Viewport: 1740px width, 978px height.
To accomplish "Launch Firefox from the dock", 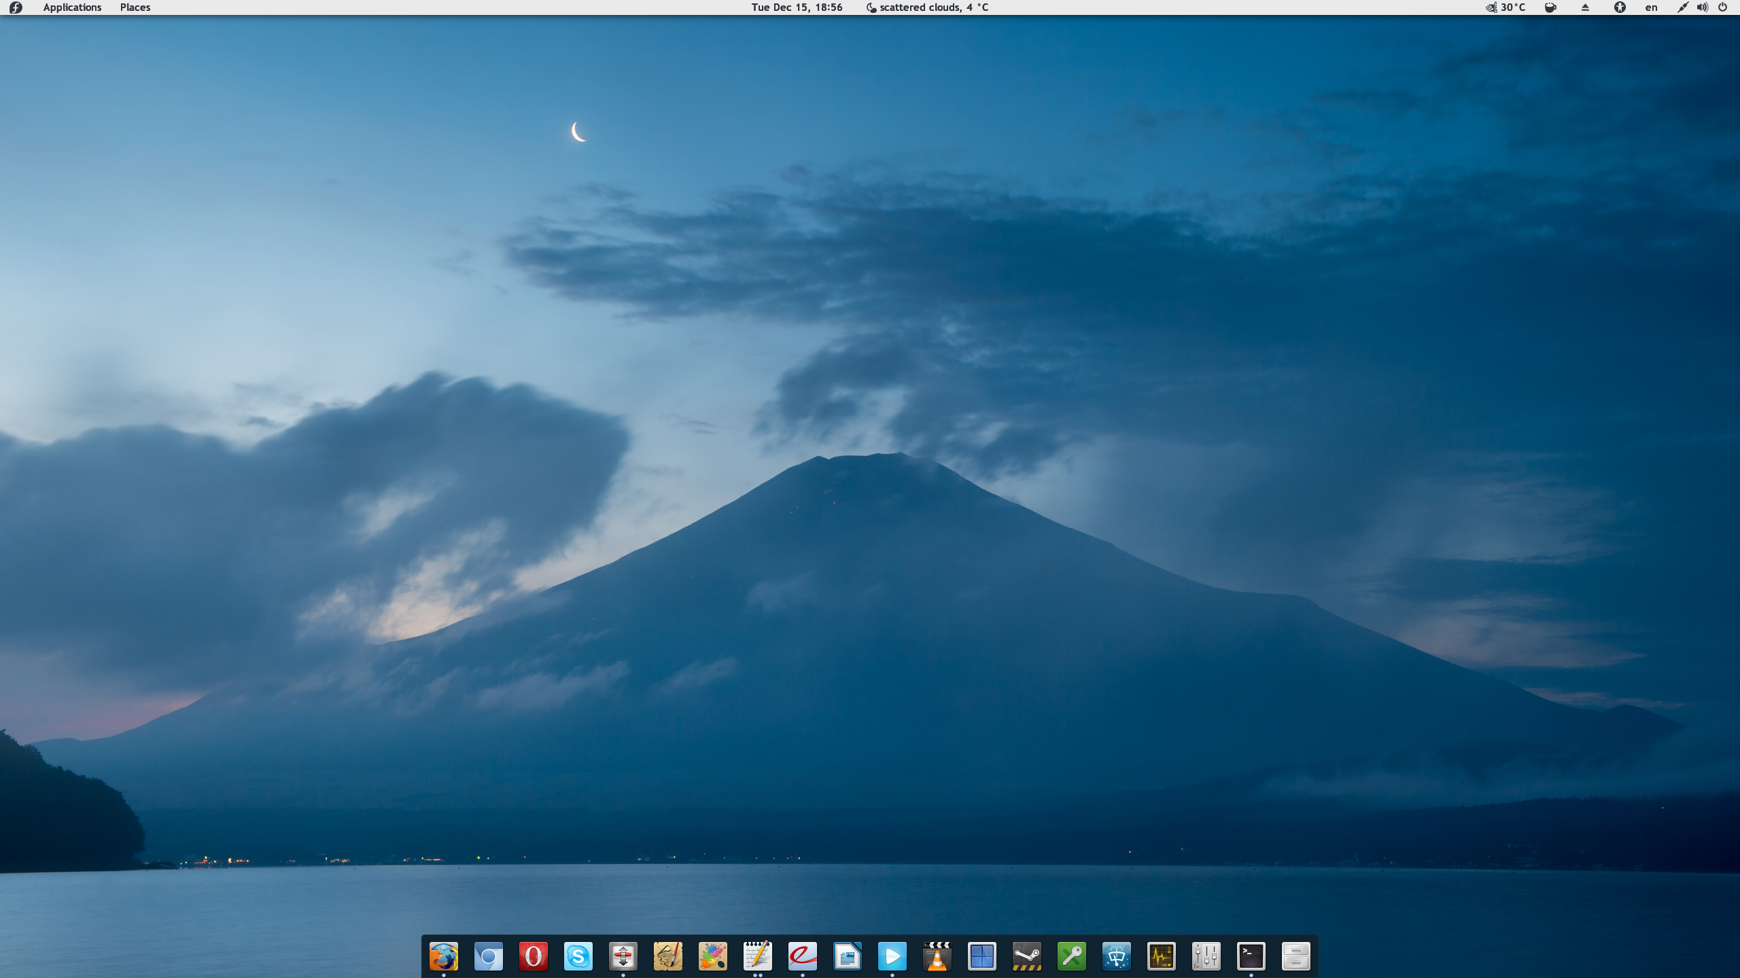I will pos(444,956).
